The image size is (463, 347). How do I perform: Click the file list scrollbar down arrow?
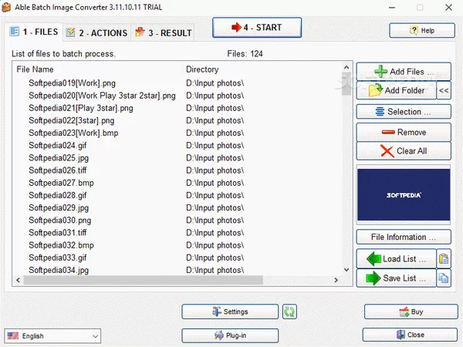click(x=346, y=281)
